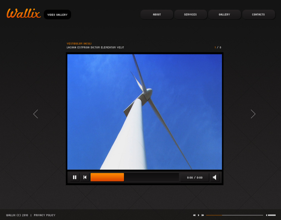Screen dimensions: 281x220
Task: Click the 0:00 / 0:00 time display
Action: (x=195, y=178)
